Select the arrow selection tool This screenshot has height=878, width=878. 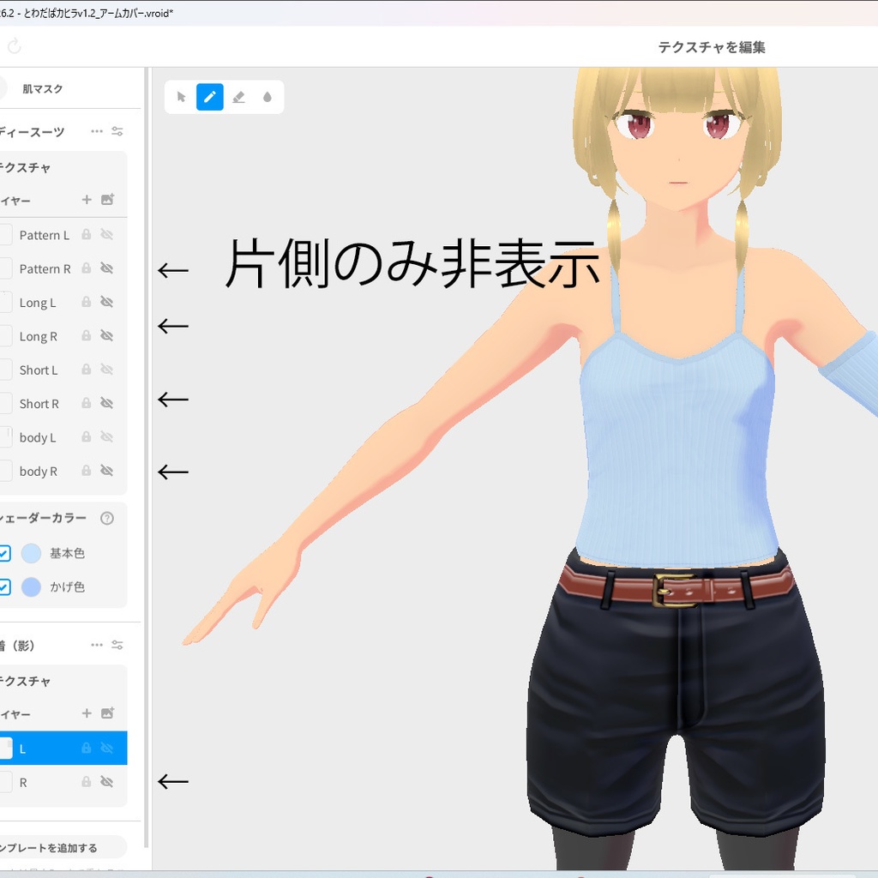[180, 97]
